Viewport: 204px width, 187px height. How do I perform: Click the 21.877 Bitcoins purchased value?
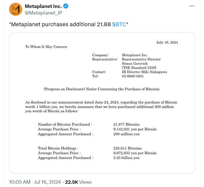coord(126,124)
